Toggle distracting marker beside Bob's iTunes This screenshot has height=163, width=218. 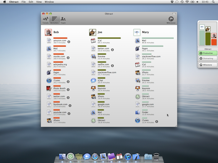point(68,81)
